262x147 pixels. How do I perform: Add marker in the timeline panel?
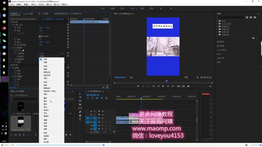pos(102,98)
